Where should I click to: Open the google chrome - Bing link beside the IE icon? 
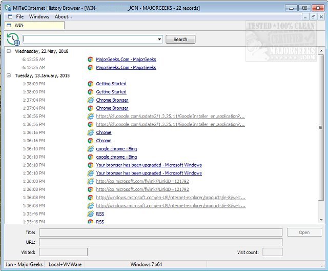[116, 149]
